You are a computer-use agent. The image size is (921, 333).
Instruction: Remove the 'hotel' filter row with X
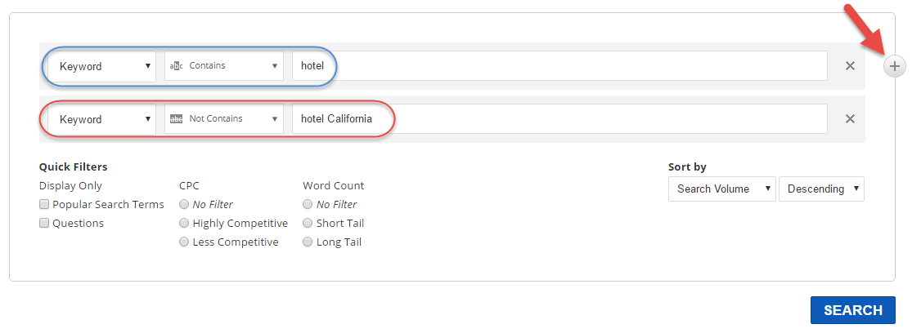click(850, 66)
